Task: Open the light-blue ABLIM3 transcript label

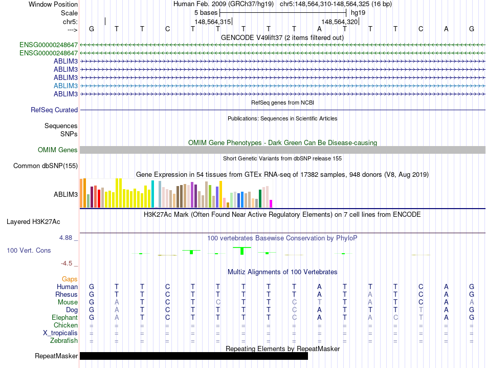Action: (65, 86)
